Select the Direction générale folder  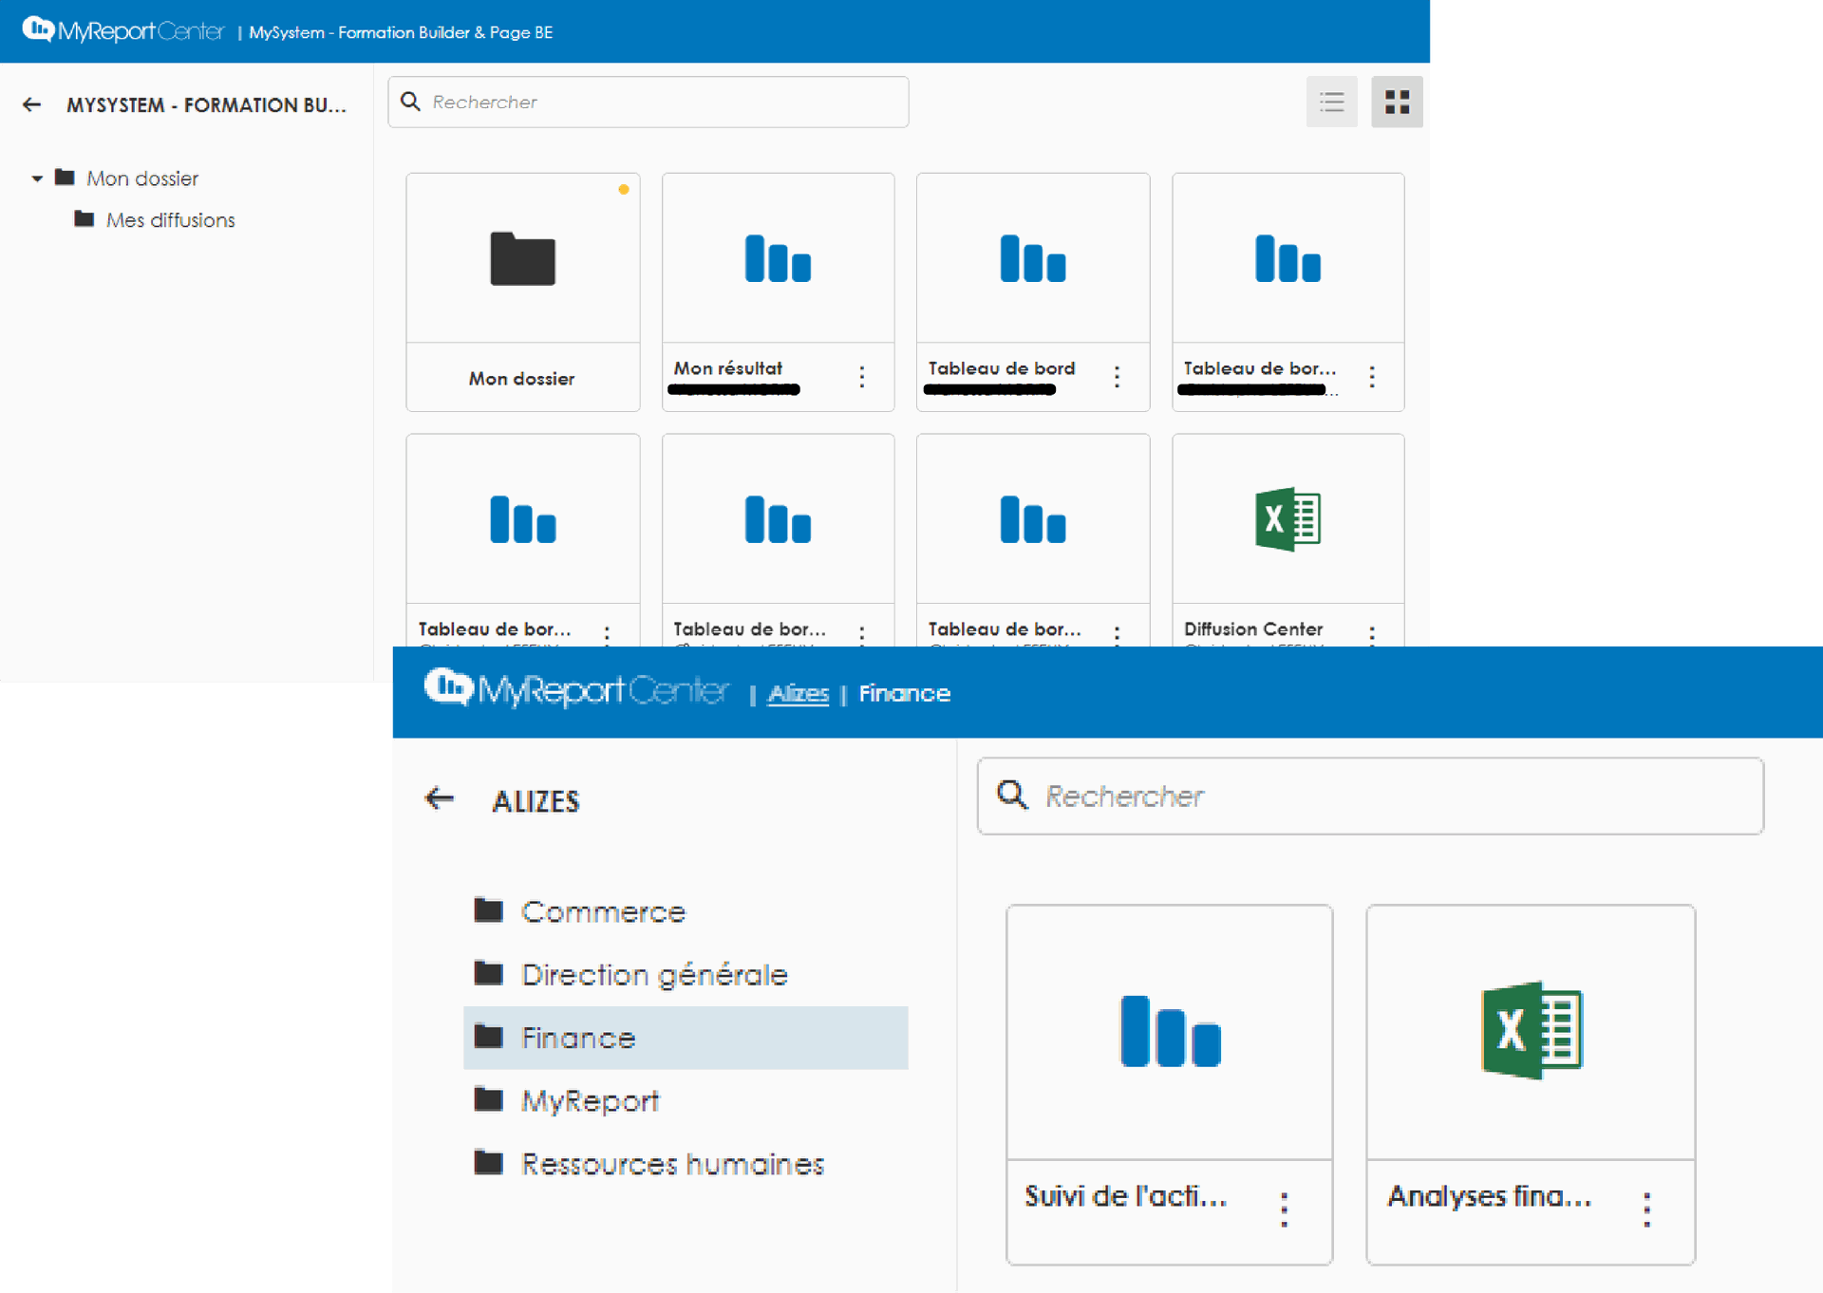coord(653,975)
